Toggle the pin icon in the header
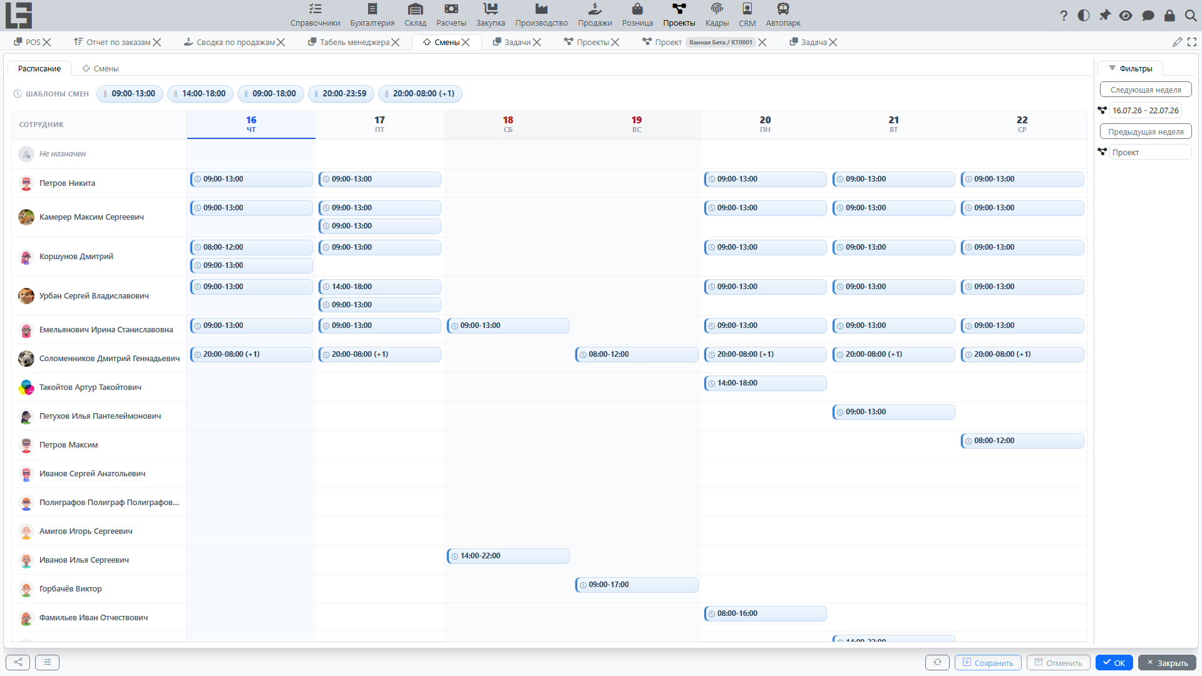Viewport: 1202px width, 676px height. point(1105,16)
